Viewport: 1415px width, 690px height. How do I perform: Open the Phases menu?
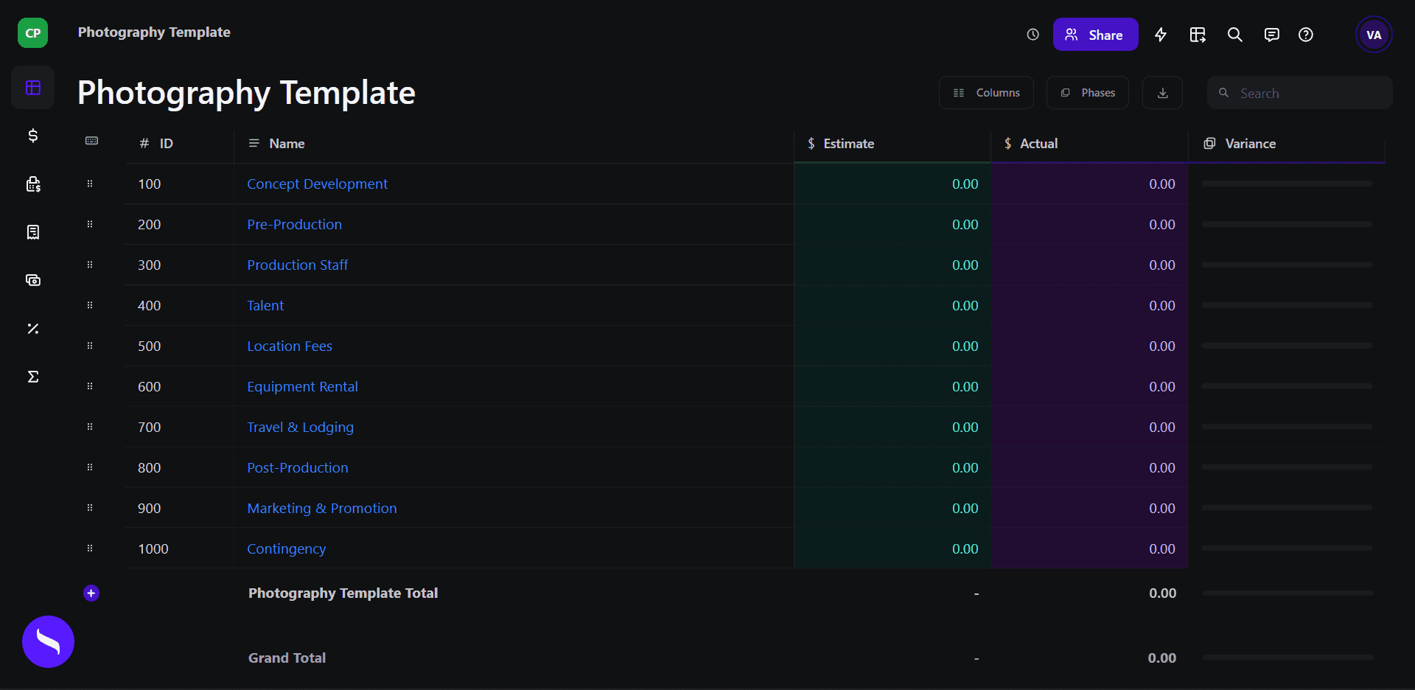pyautogui.click(x=1087, y=93)
